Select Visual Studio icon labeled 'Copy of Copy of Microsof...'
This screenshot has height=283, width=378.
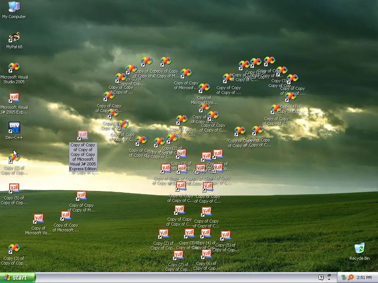pyautogui.click(x=186, y=73)
